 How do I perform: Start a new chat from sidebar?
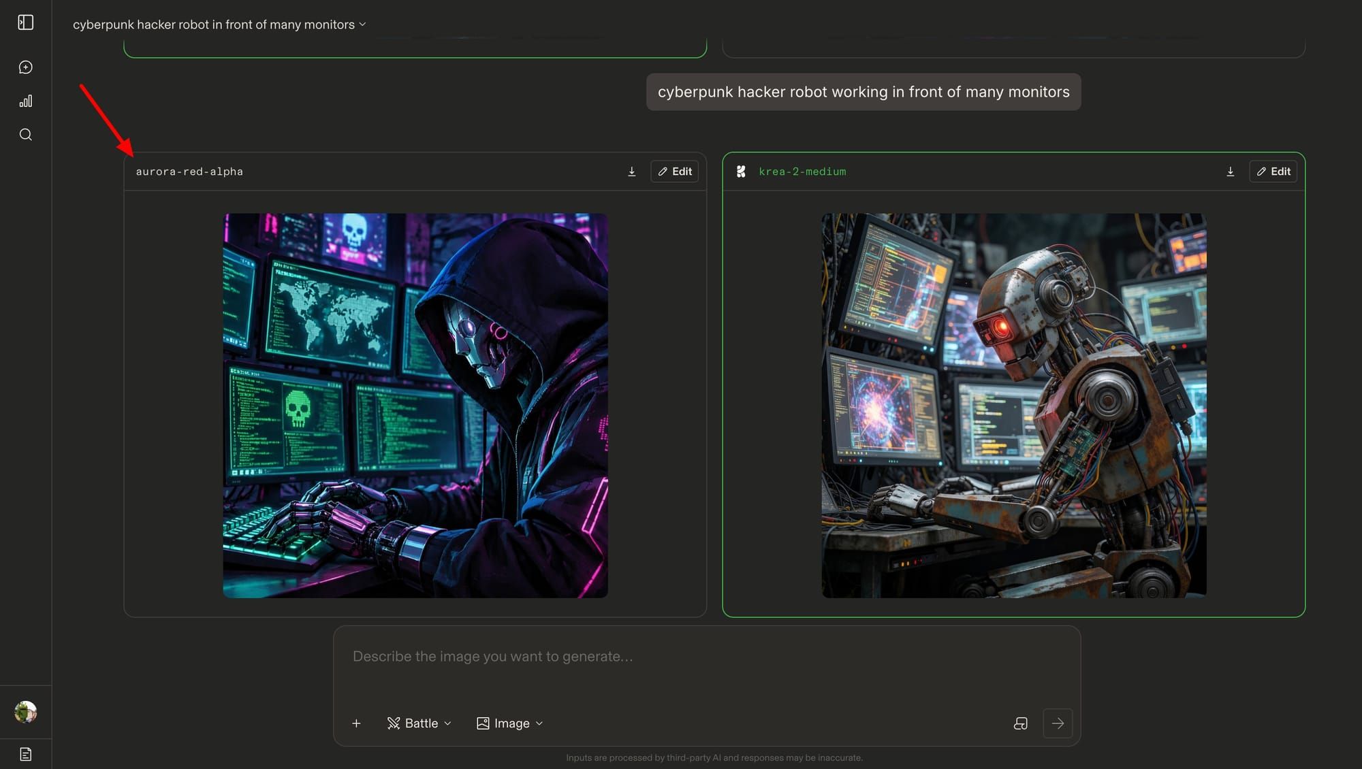tap(26, 67)
